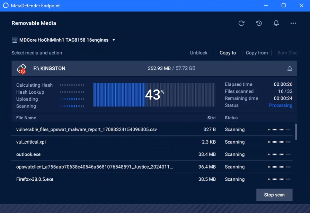310x213 pixels.
Task: Click the 352.93 MB used space value
Action: click(x=159, y=68)
